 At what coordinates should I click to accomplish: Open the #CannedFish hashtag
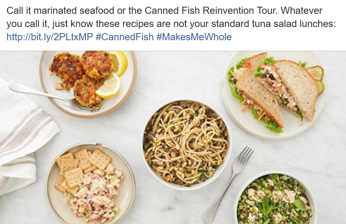[x=125, y=37]
